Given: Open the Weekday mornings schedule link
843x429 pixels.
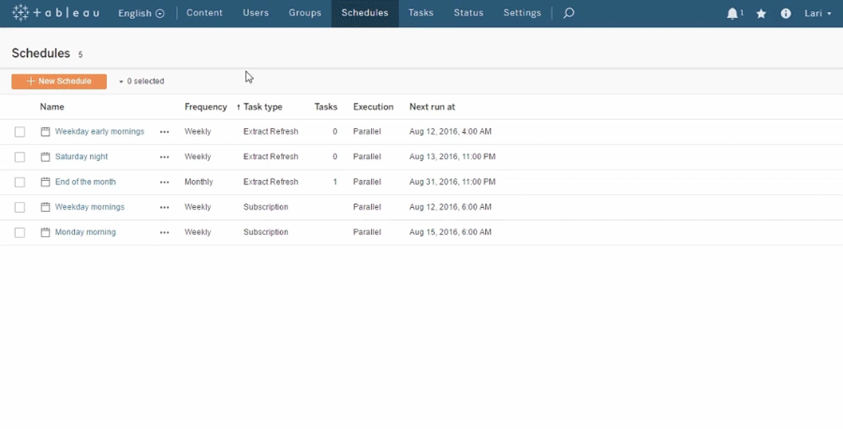Looking at the screenshot, I should tap(89, 207).
